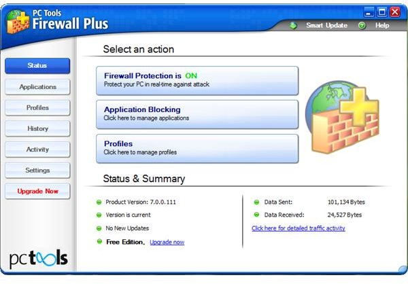Click the pctools logo at bottom left
The width and height of the screenshot is (408, 284).
click(x=39, y=258)
